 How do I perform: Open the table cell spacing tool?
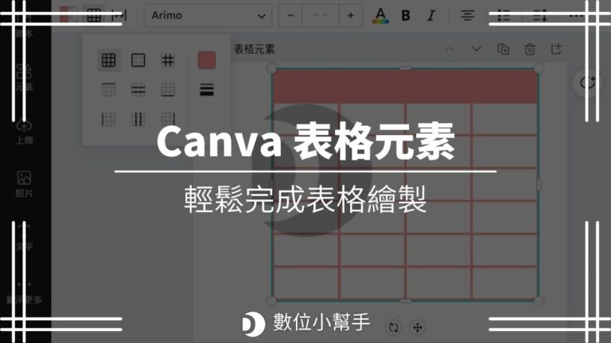click(119, 16)
